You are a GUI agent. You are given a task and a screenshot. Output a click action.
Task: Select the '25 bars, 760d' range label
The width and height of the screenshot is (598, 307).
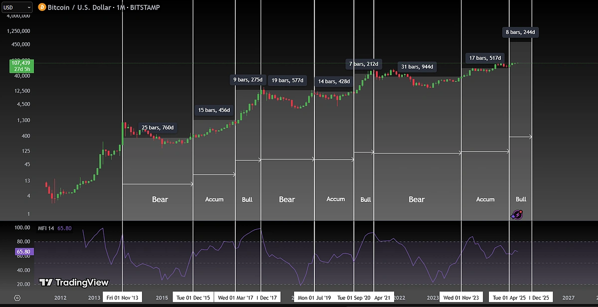point(157,128)
